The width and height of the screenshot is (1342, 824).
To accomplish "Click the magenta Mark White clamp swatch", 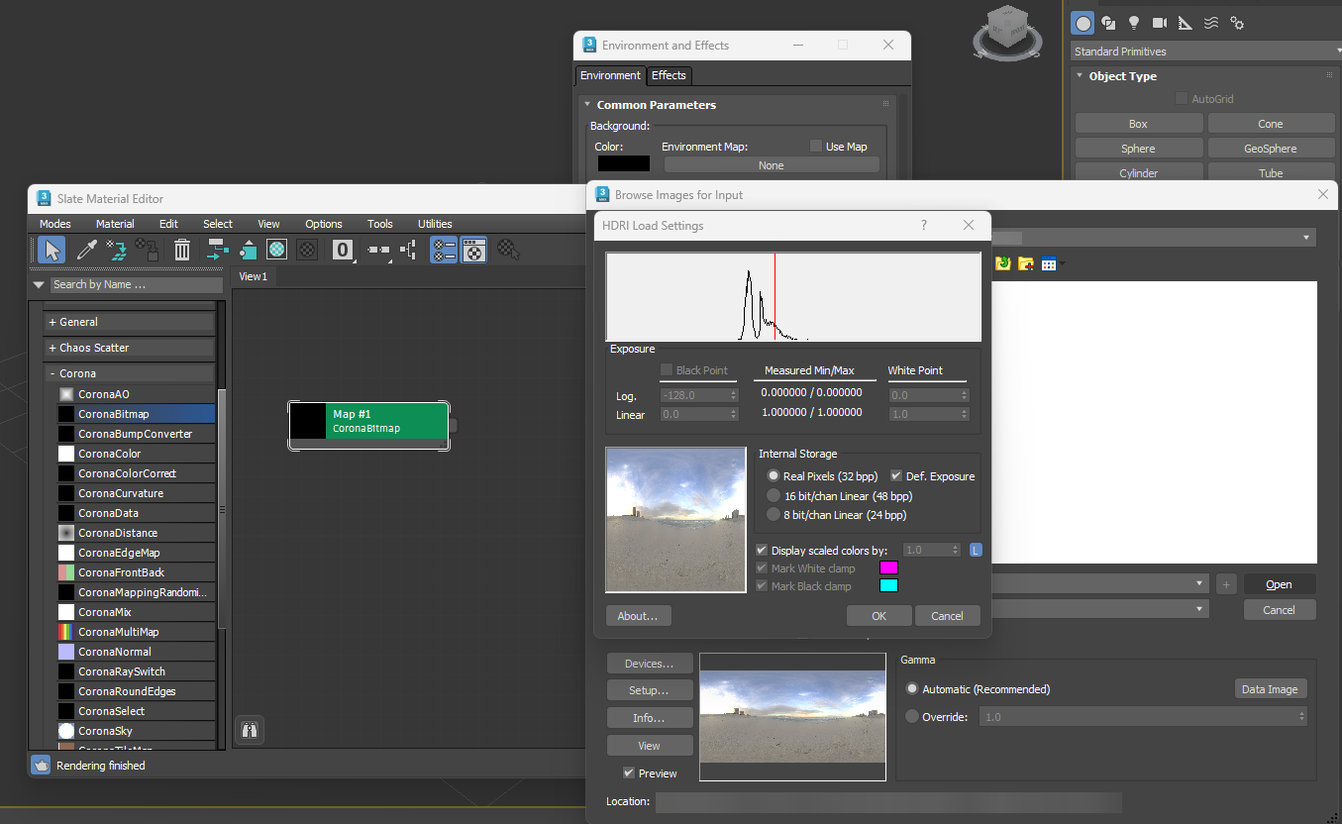I will pyautogui.click(x=889, y=568).
